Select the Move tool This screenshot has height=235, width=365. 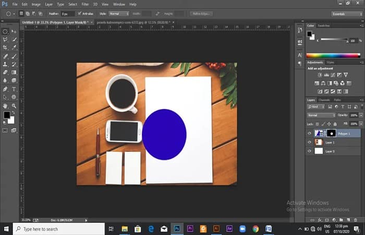pyautogui.click(x=14, y=31)
